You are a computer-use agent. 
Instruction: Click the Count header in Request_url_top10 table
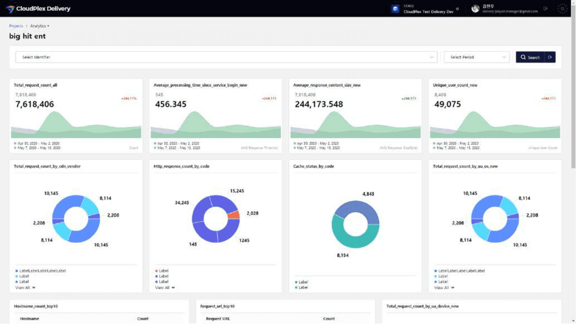329,319
